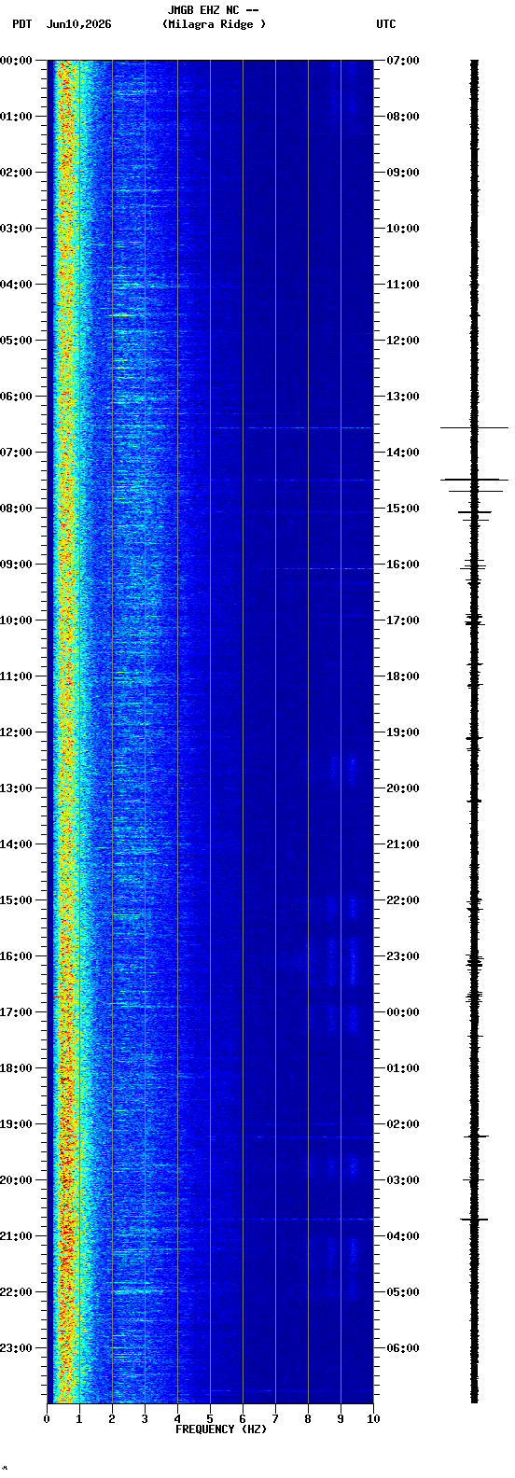Click the PDT timezone label
Image resolution: width=515 pixels, height=1478 pixels.
coord(21,24)
